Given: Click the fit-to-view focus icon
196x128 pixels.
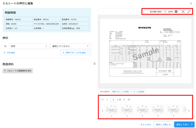Looking at the screenshot, I should click(x=183, y=12).
